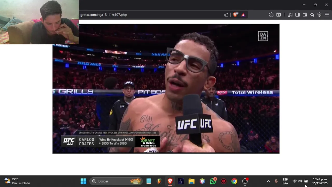Launch Leo AI sparkle assistant
Screen dimensions: 332x187
[312, 15]
